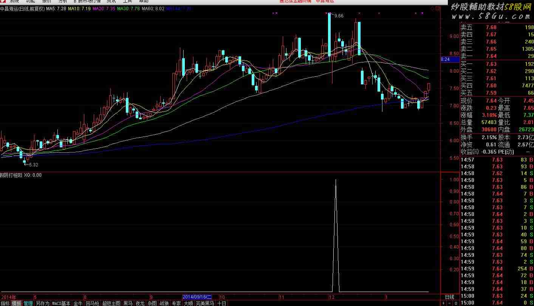534x306 pixels.
Task: Switch to the 大顺 template
Action: click(188, 303)
